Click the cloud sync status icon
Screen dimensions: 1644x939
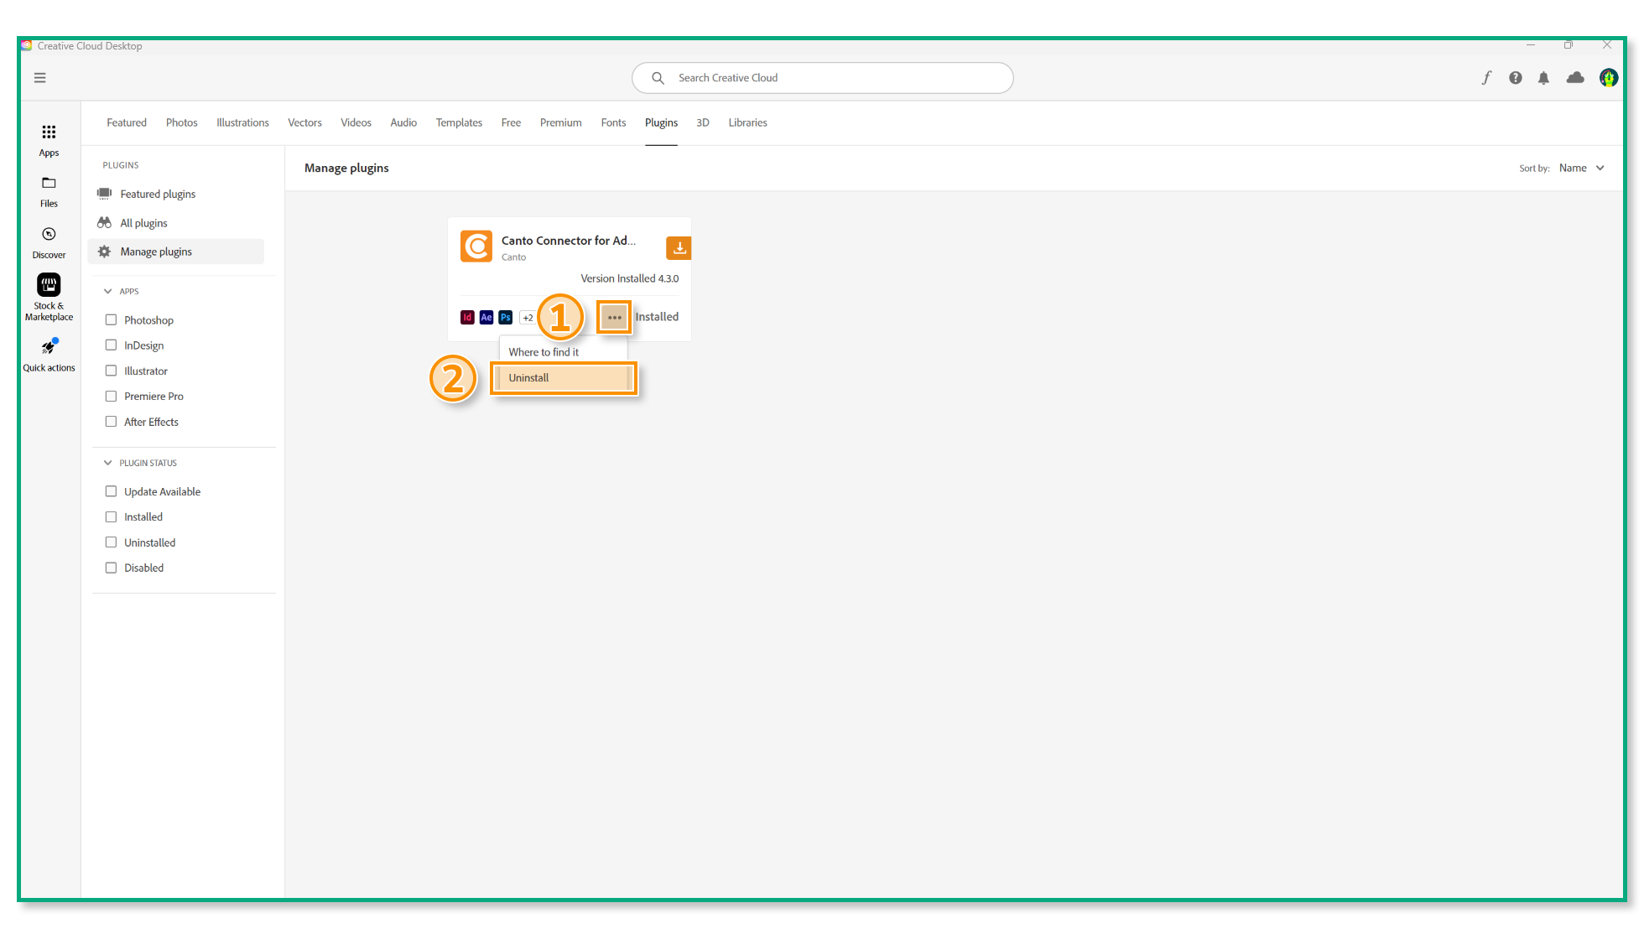pyautogui.click(x=1575, y=78)
